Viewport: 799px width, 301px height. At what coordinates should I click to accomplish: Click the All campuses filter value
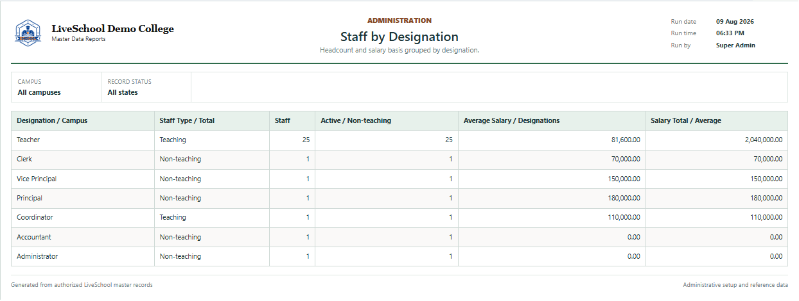click(x=39, y=92)
